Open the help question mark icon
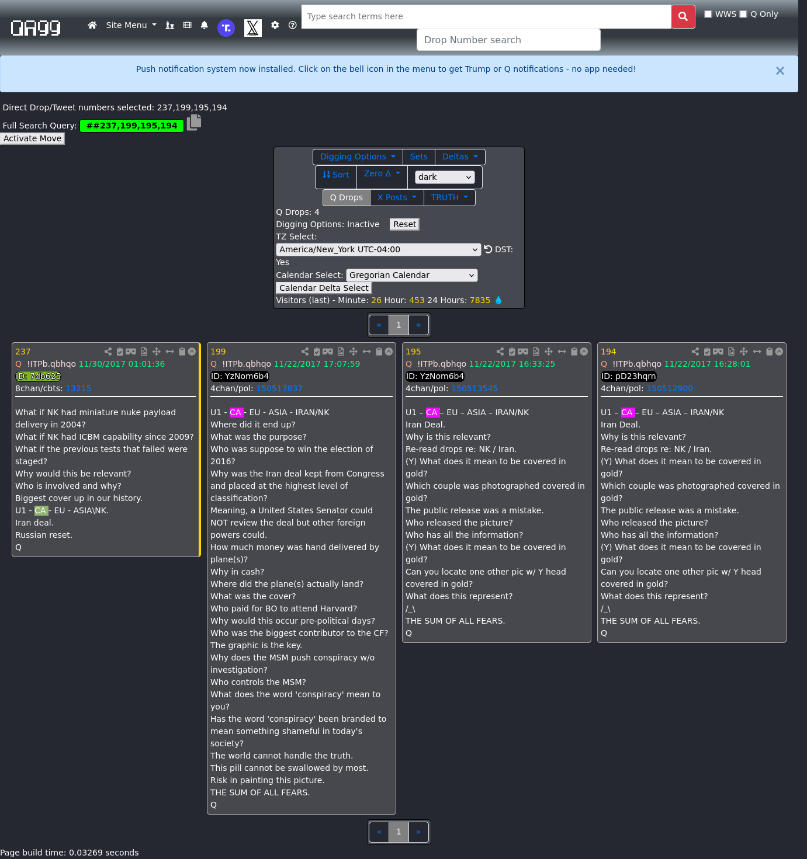The width and height of the screenshot is (807, 859). click(293, 25)
